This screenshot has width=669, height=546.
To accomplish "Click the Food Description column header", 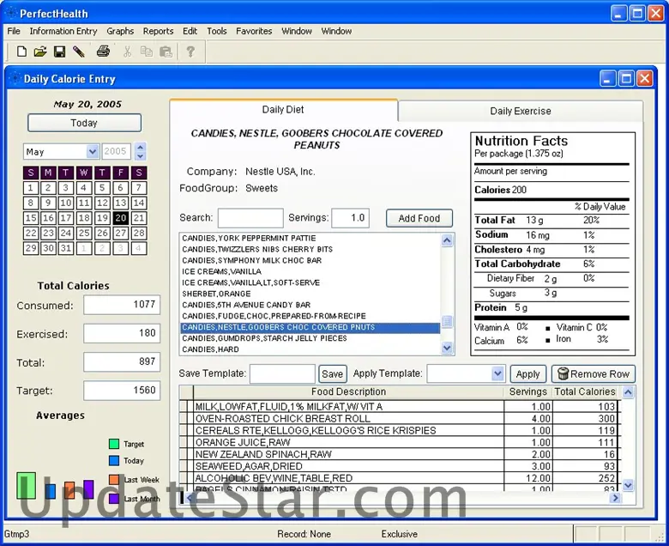I will pos(348,391).
